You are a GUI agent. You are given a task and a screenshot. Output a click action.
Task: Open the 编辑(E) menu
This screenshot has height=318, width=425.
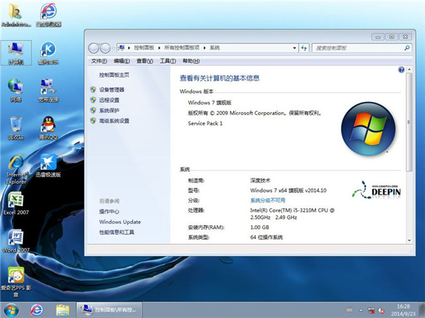[x=121, y=61]
